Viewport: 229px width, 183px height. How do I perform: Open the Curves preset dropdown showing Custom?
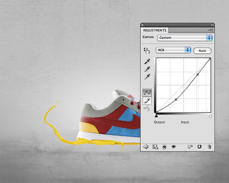coord(185,38)
